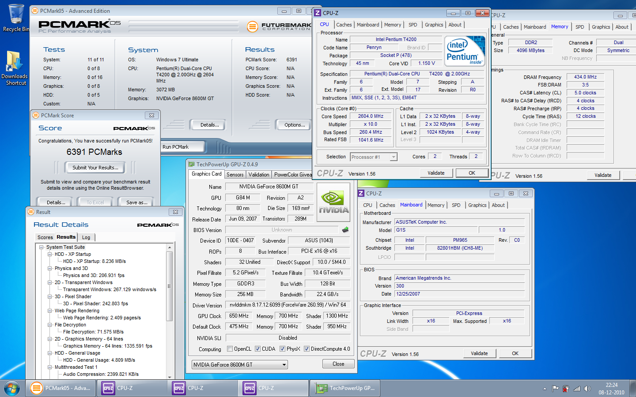Image resolution: width=636 pixels, height=397 pixels.
Task: Click Result Details scrollbar down arrow
Action: [170, 377]
